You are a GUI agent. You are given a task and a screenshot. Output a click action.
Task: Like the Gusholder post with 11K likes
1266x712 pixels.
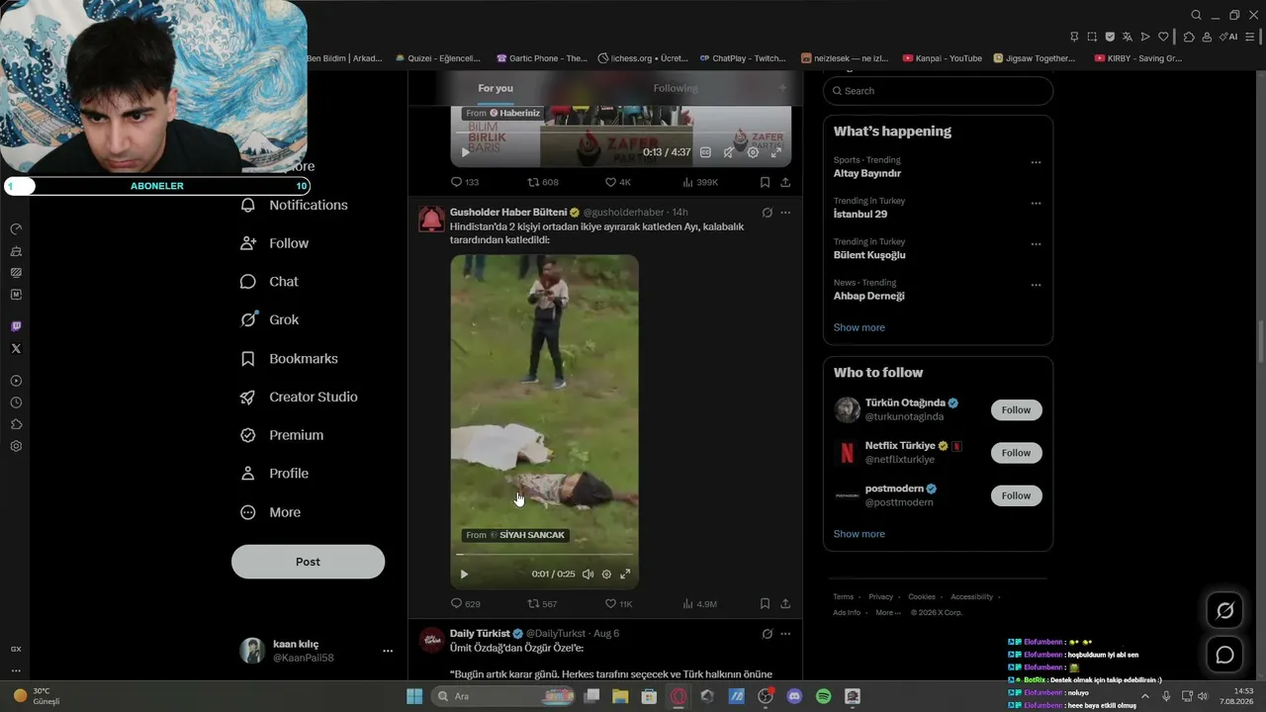click(x=618, y=603)
